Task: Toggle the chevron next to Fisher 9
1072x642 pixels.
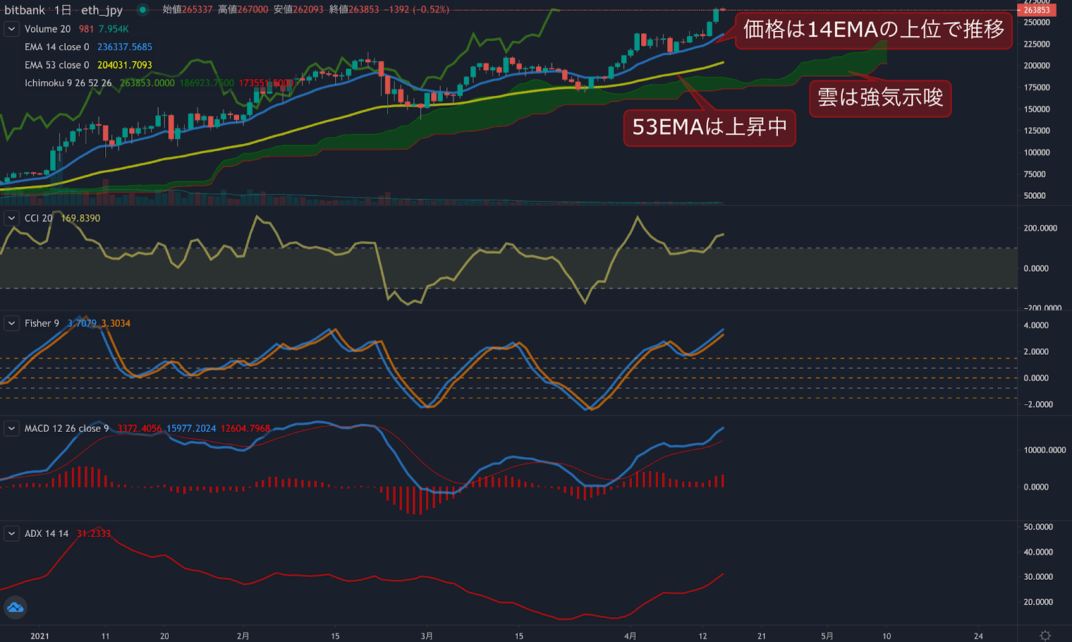Action: pos(11,323)
